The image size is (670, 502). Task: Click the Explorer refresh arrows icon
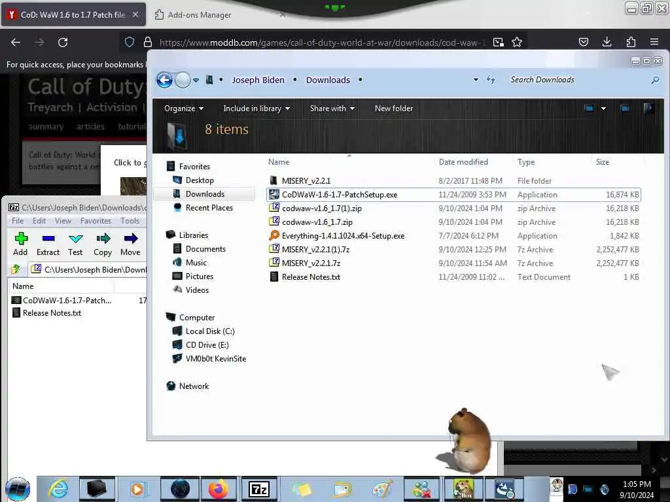pyautogui.click(x=491, y=80)
